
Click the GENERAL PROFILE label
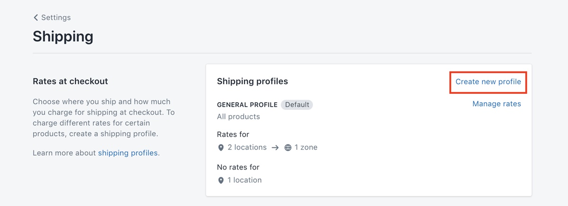tap(247, 105)
